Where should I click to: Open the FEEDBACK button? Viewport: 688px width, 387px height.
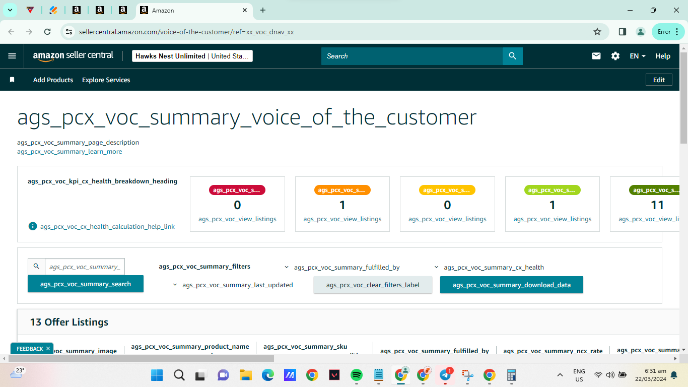pos(30,348)
